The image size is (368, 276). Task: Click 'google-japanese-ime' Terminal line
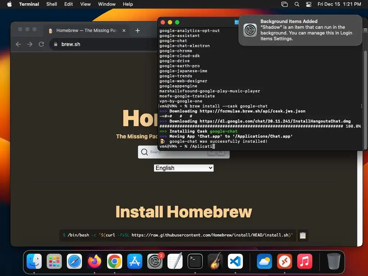click(x=183, y=71)
